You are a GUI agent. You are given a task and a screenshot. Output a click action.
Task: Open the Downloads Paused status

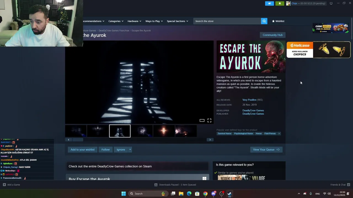point(175,185)
